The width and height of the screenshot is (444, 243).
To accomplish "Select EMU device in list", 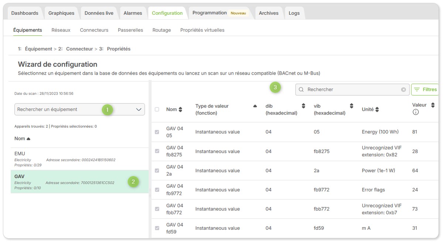I will pos(79,160).
